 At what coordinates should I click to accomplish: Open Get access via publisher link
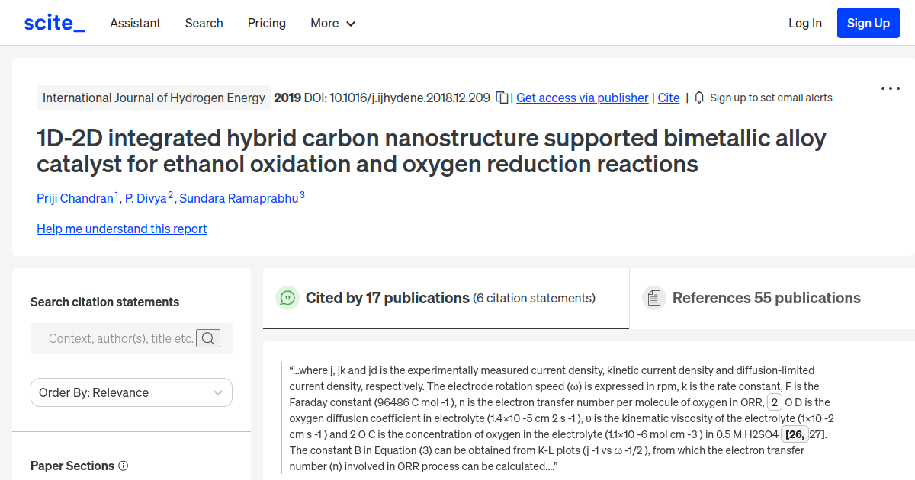582,98
